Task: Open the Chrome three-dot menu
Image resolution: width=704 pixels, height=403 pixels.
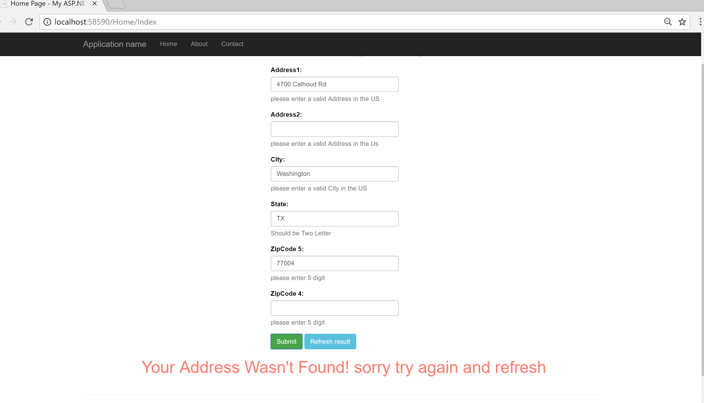Action: pos(700,22)
